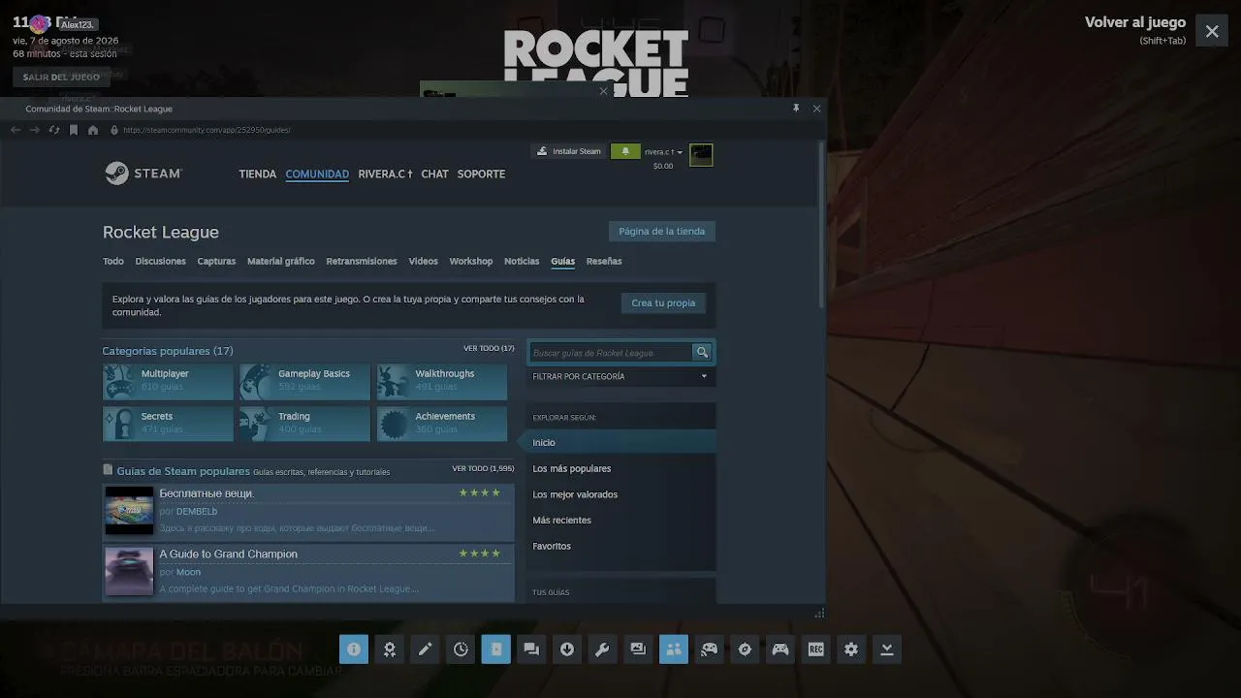Open the achievements ribbon icon in overlay bar
This screenshot has height=698, width=1241.
pyautogui.click(x=389, y=650)
